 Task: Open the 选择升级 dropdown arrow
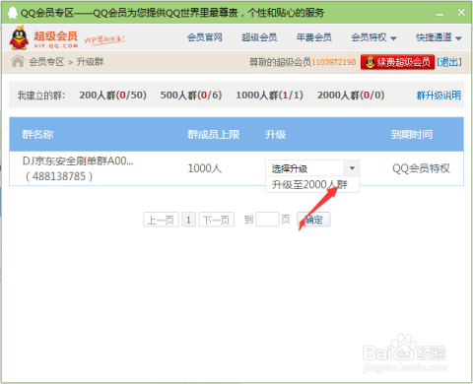click(x=352, y=168)
